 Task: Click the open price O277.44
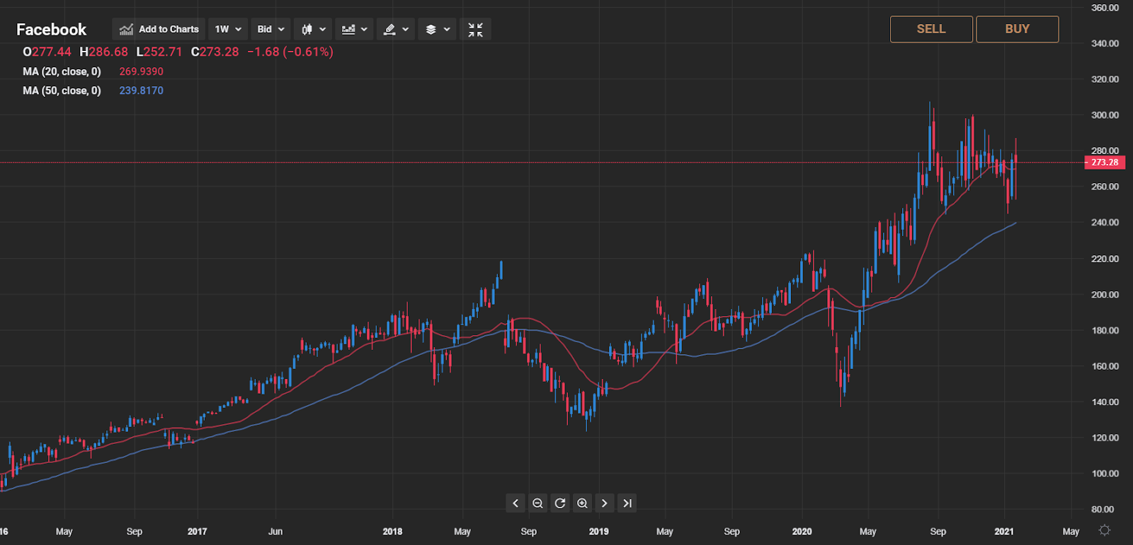click(47, 52)
